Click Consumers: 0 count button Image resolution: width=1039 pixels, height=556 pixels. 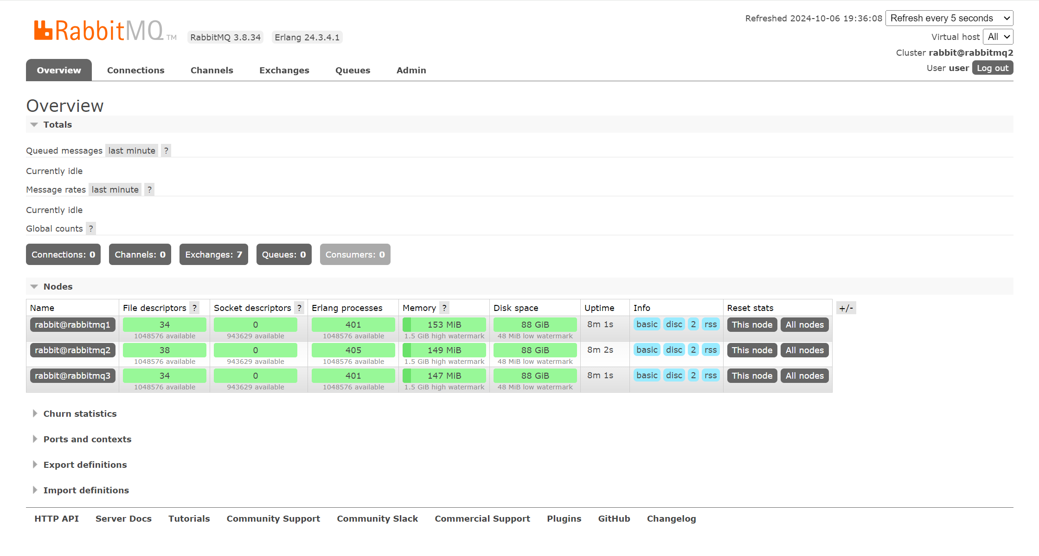(x=355, y=254)
